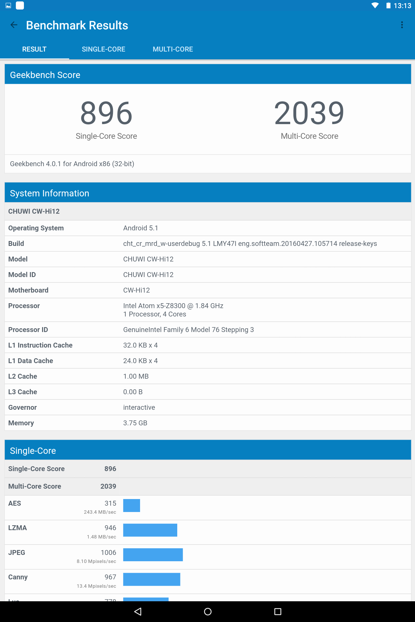This screenshot has height=622, width=415.
Task: Tap the large Multi-Core Score label
Action: (310, 136)
